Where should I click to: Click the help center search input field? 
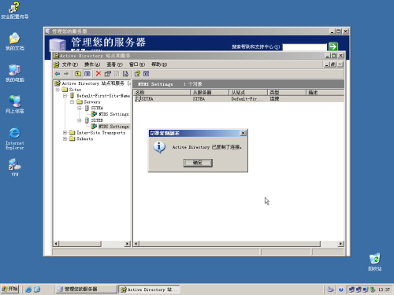[304, 47]
